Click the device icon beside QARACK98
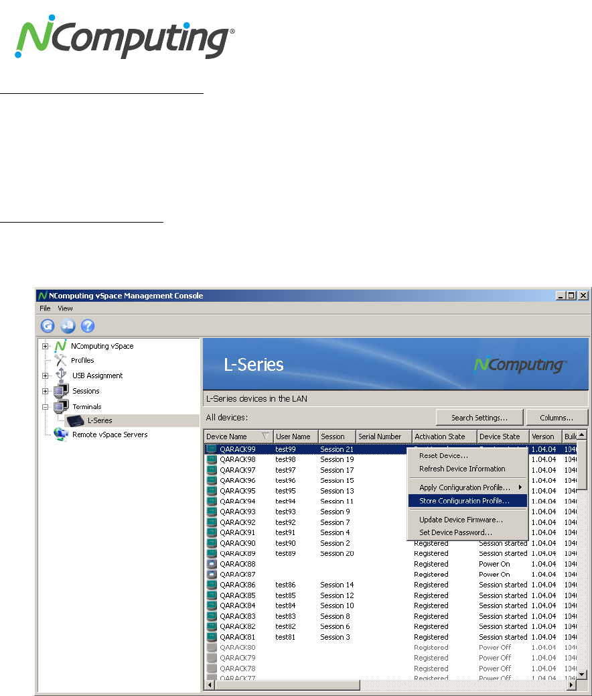 click(212, 459)
